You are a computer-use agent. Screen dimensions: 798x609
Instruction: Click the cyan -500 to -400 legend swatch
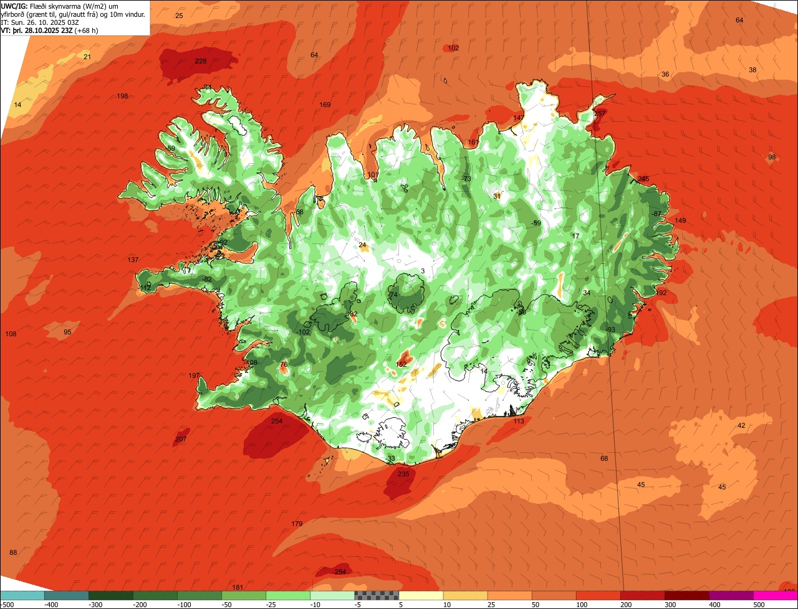point(22,595)
